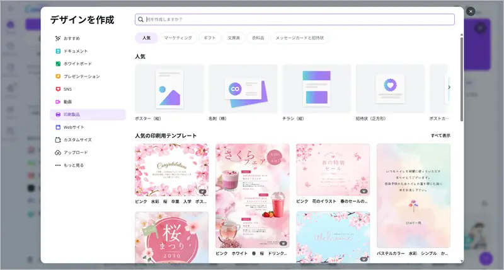Open ホワイトボード category icon
The height and width of the screenshot is (270, 504).
58,64
